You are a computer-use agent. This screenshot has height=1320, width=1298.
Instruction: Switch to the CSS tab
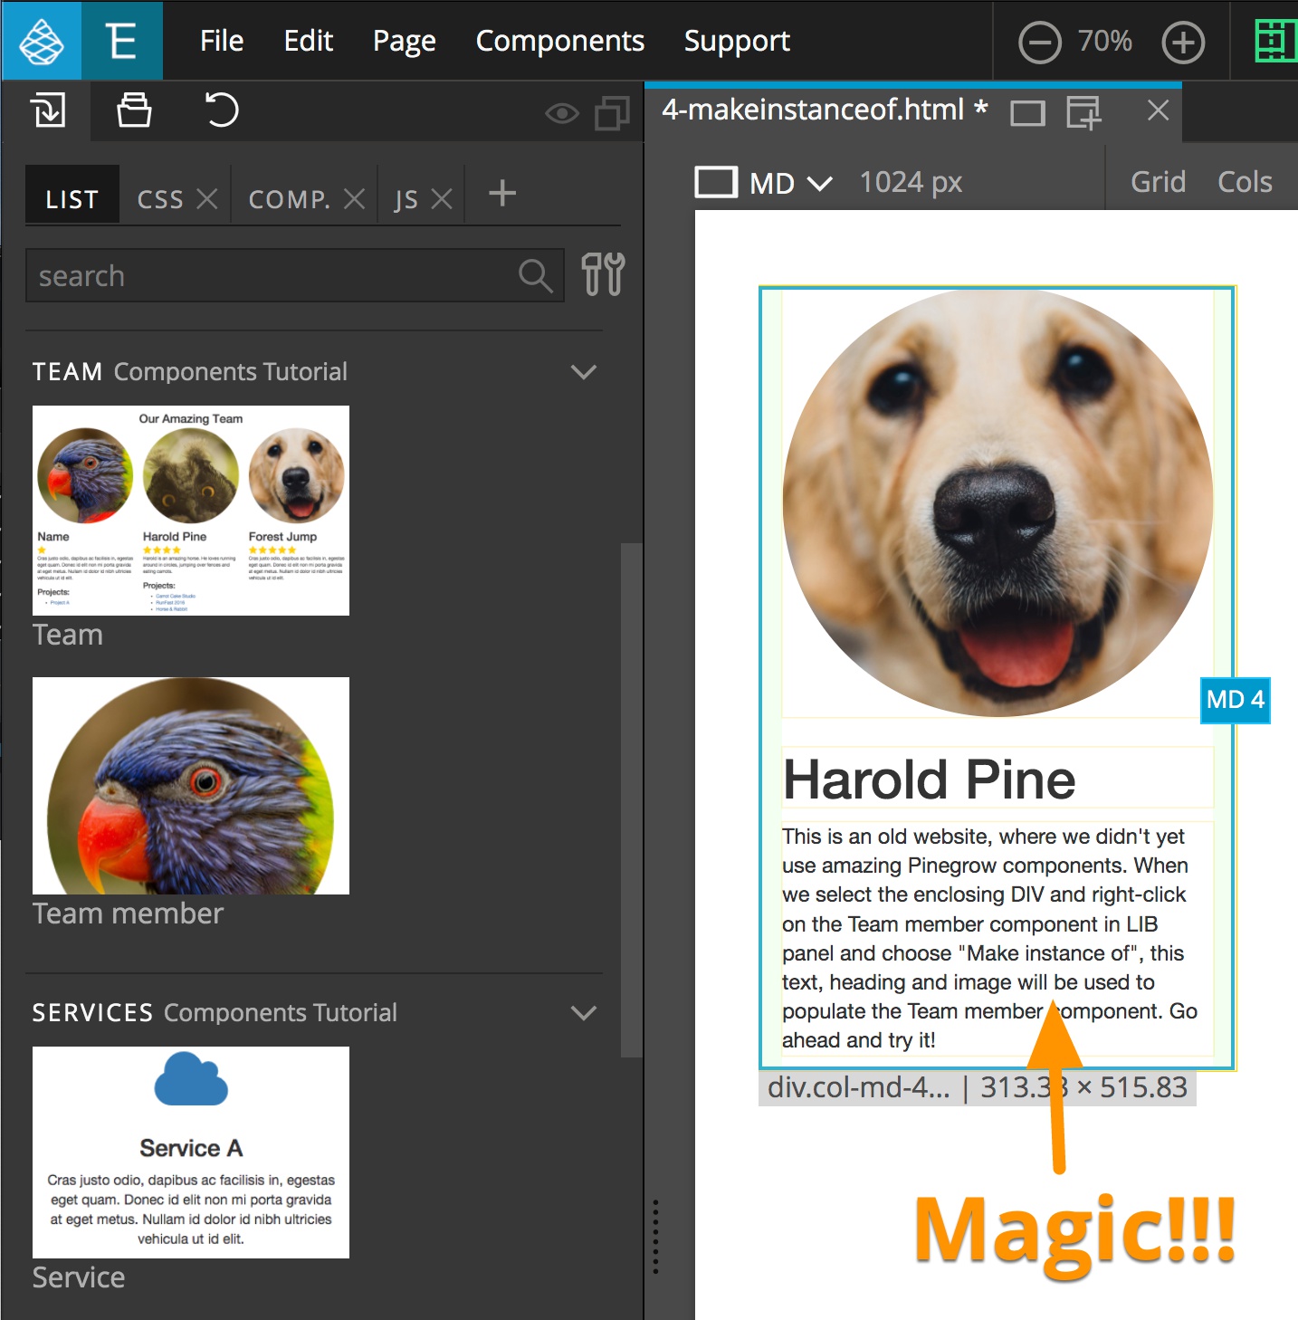click(x=160, y=199)
